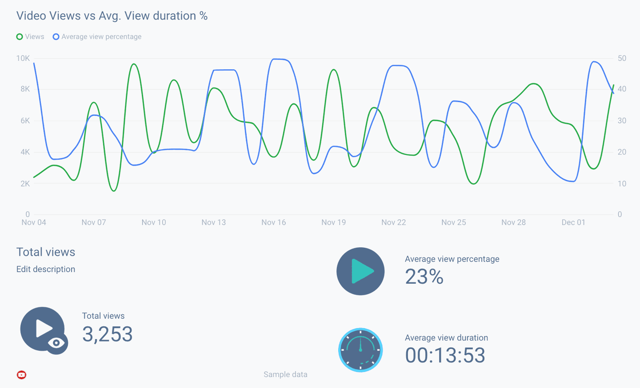The width and height of the screenshot is (640, 388).
Task: Click the stopwatch gauge icon for Average view duration
Action: click(x=360, y=350)
